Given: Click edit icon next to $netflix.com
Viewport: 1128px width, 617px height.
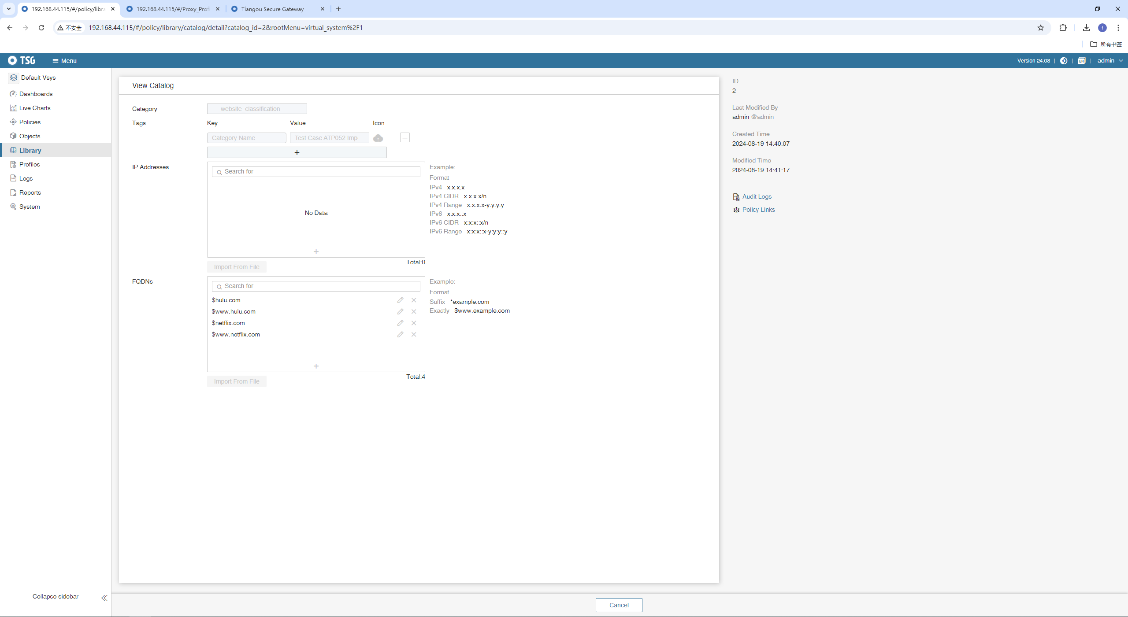Looking at the screenshot, I should [400, 323].
